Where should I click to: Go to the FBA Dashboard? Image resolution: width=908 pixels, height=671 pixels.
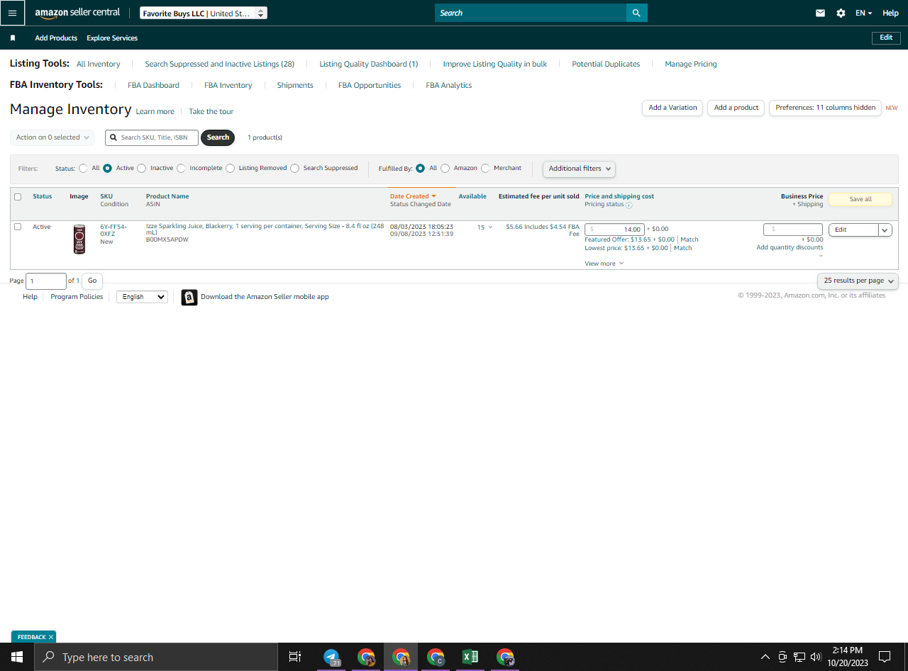[154, 85]
